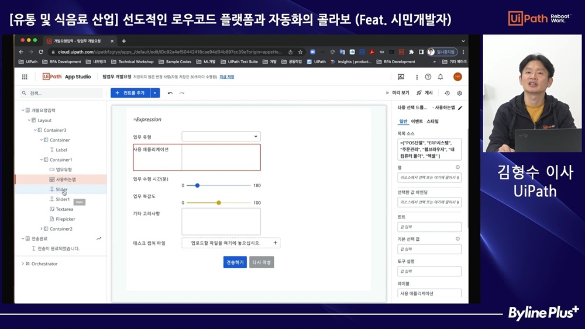
Task: Open the HY user avatar menu
Action: [x=457, y=77]
